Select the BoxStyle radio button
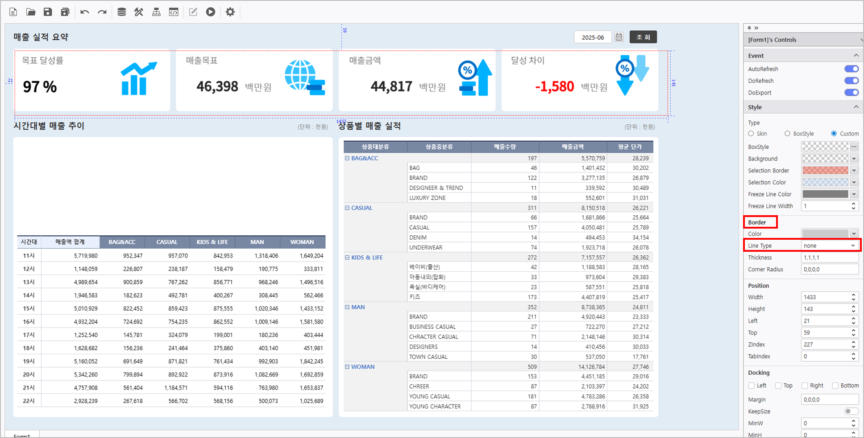This screenshot has width=864, height=438. (x=788, y=134)
